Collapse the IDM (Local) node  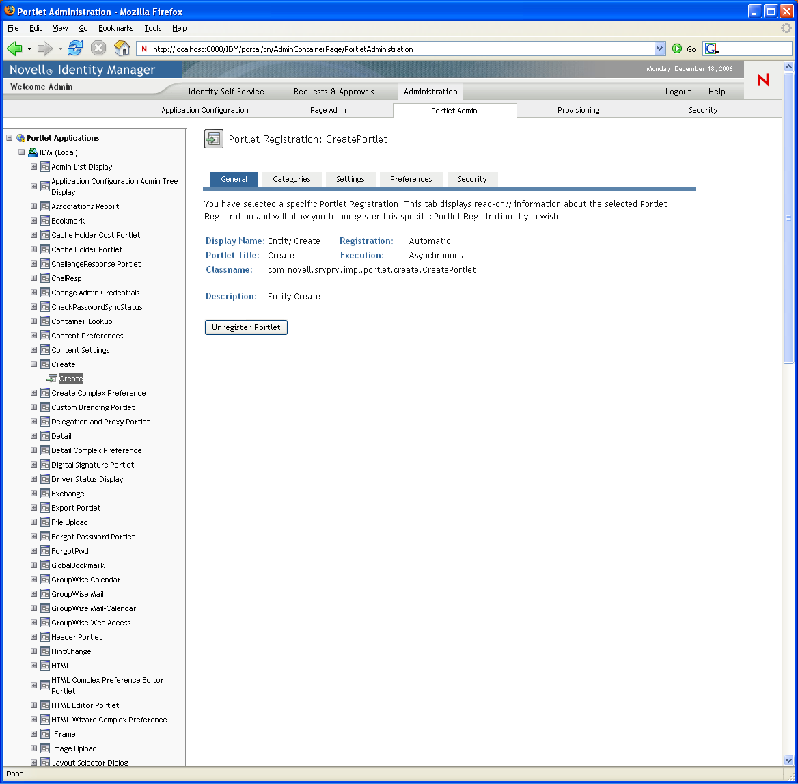21,152
